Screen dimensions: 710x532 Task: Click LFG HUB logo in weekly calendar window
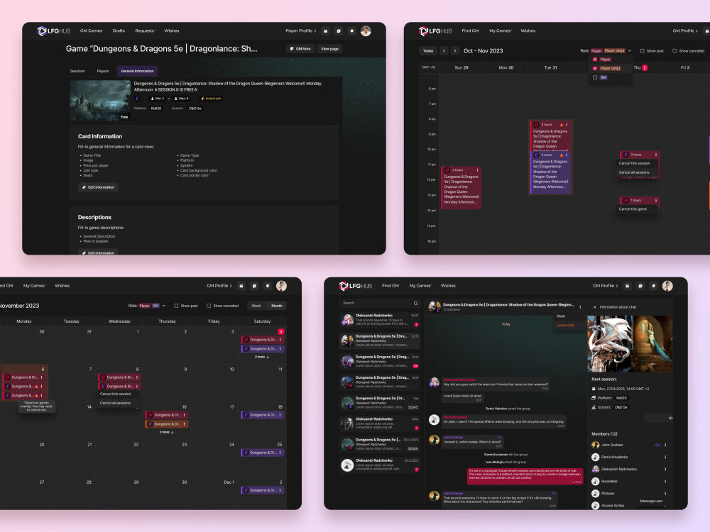click(435, 31)
